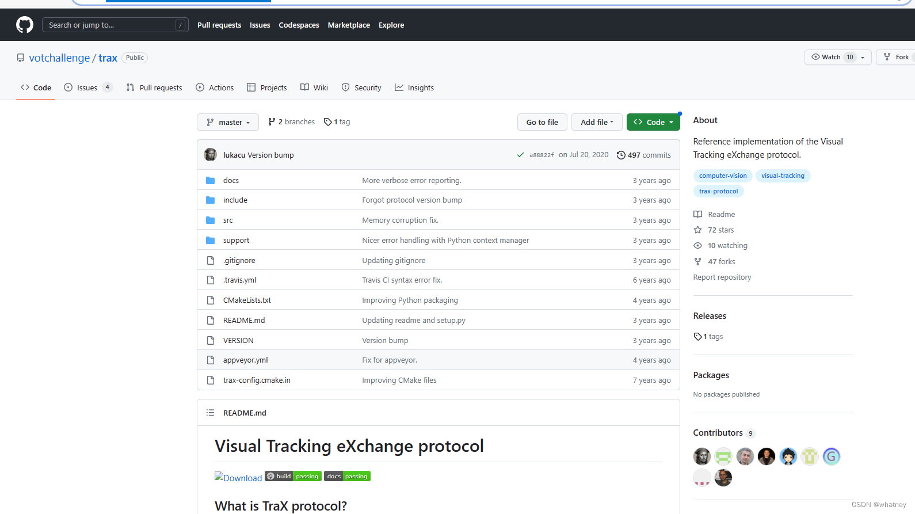Open the .gitignore file
This screenshot has height=514, width=915.
[x=239, y=260]
